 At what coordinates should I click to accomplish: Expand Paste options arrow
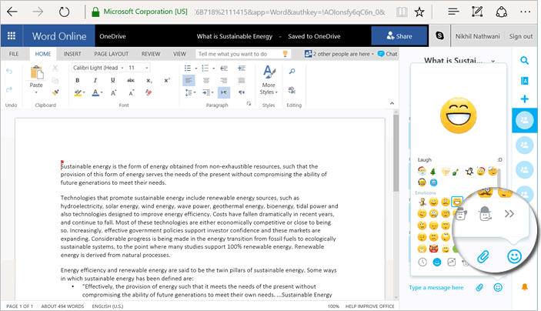point(36,92)
